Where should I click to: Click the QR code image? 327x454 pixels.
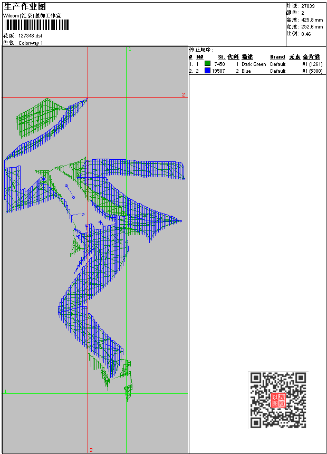point(278,400)
